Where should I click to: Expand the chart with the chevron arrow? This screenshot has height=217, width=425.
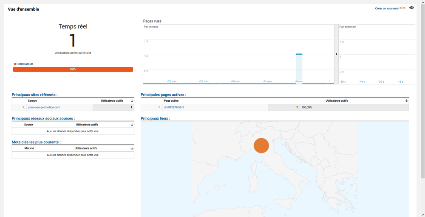point(336,54)
